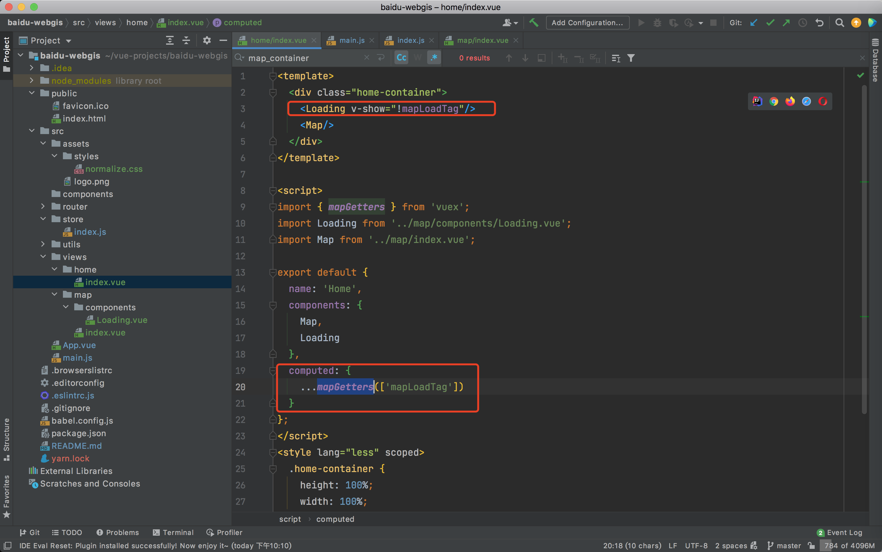The width and height of the screenshot is (882, 552).
Task: Open the Profiler tool window tab
Action: coord(224,532)
